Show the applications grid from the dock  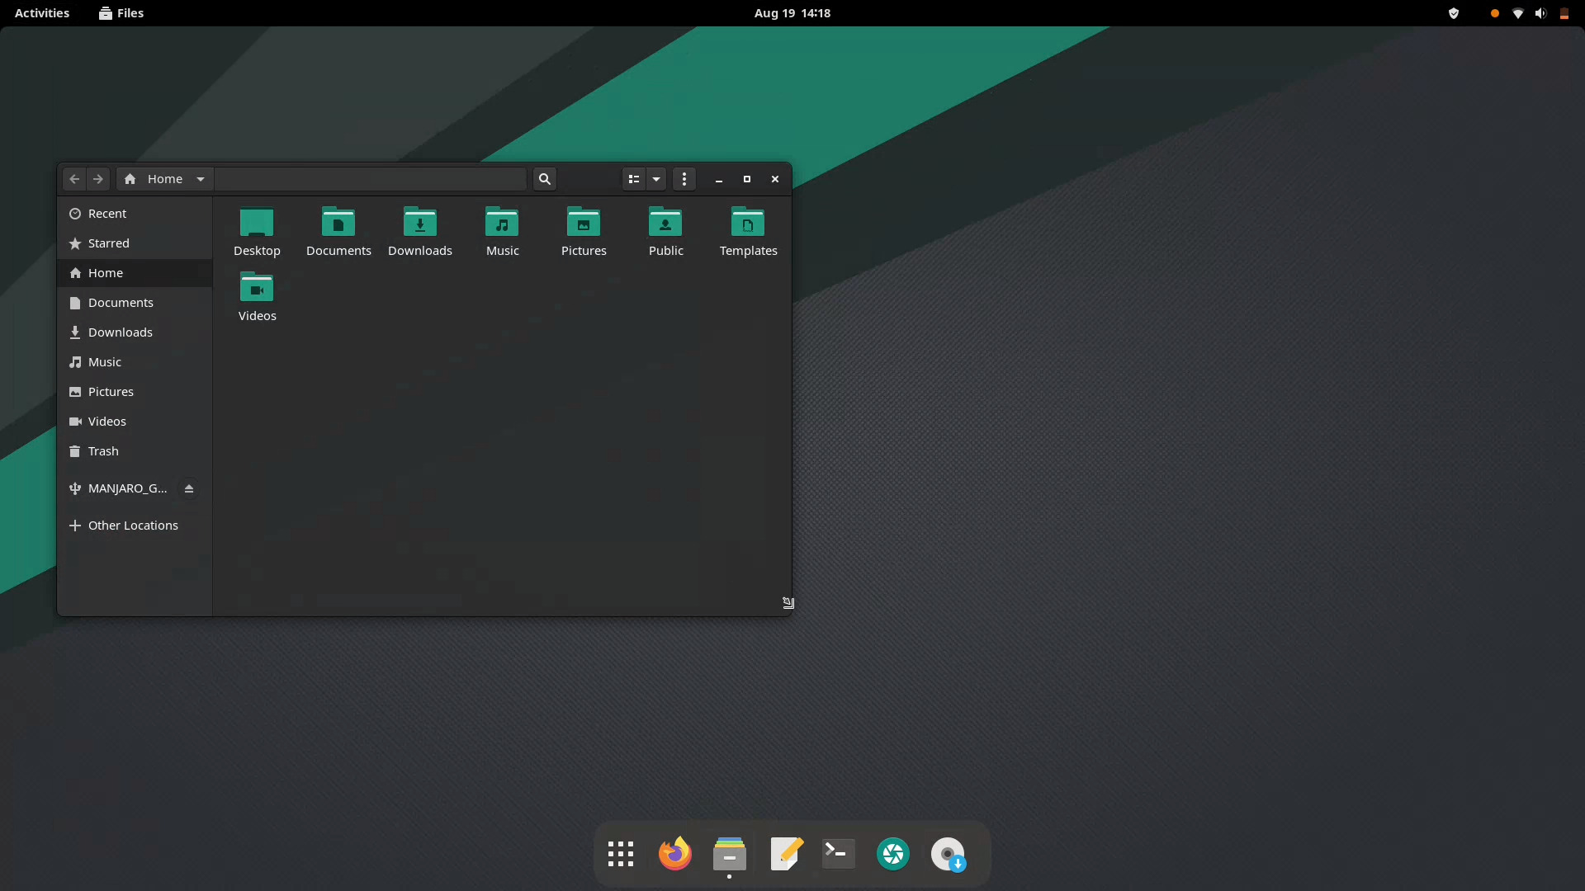[620, 854]
